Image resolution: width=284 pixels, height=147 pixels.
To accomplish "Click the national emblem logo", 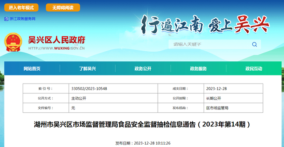I will (13, 42).
